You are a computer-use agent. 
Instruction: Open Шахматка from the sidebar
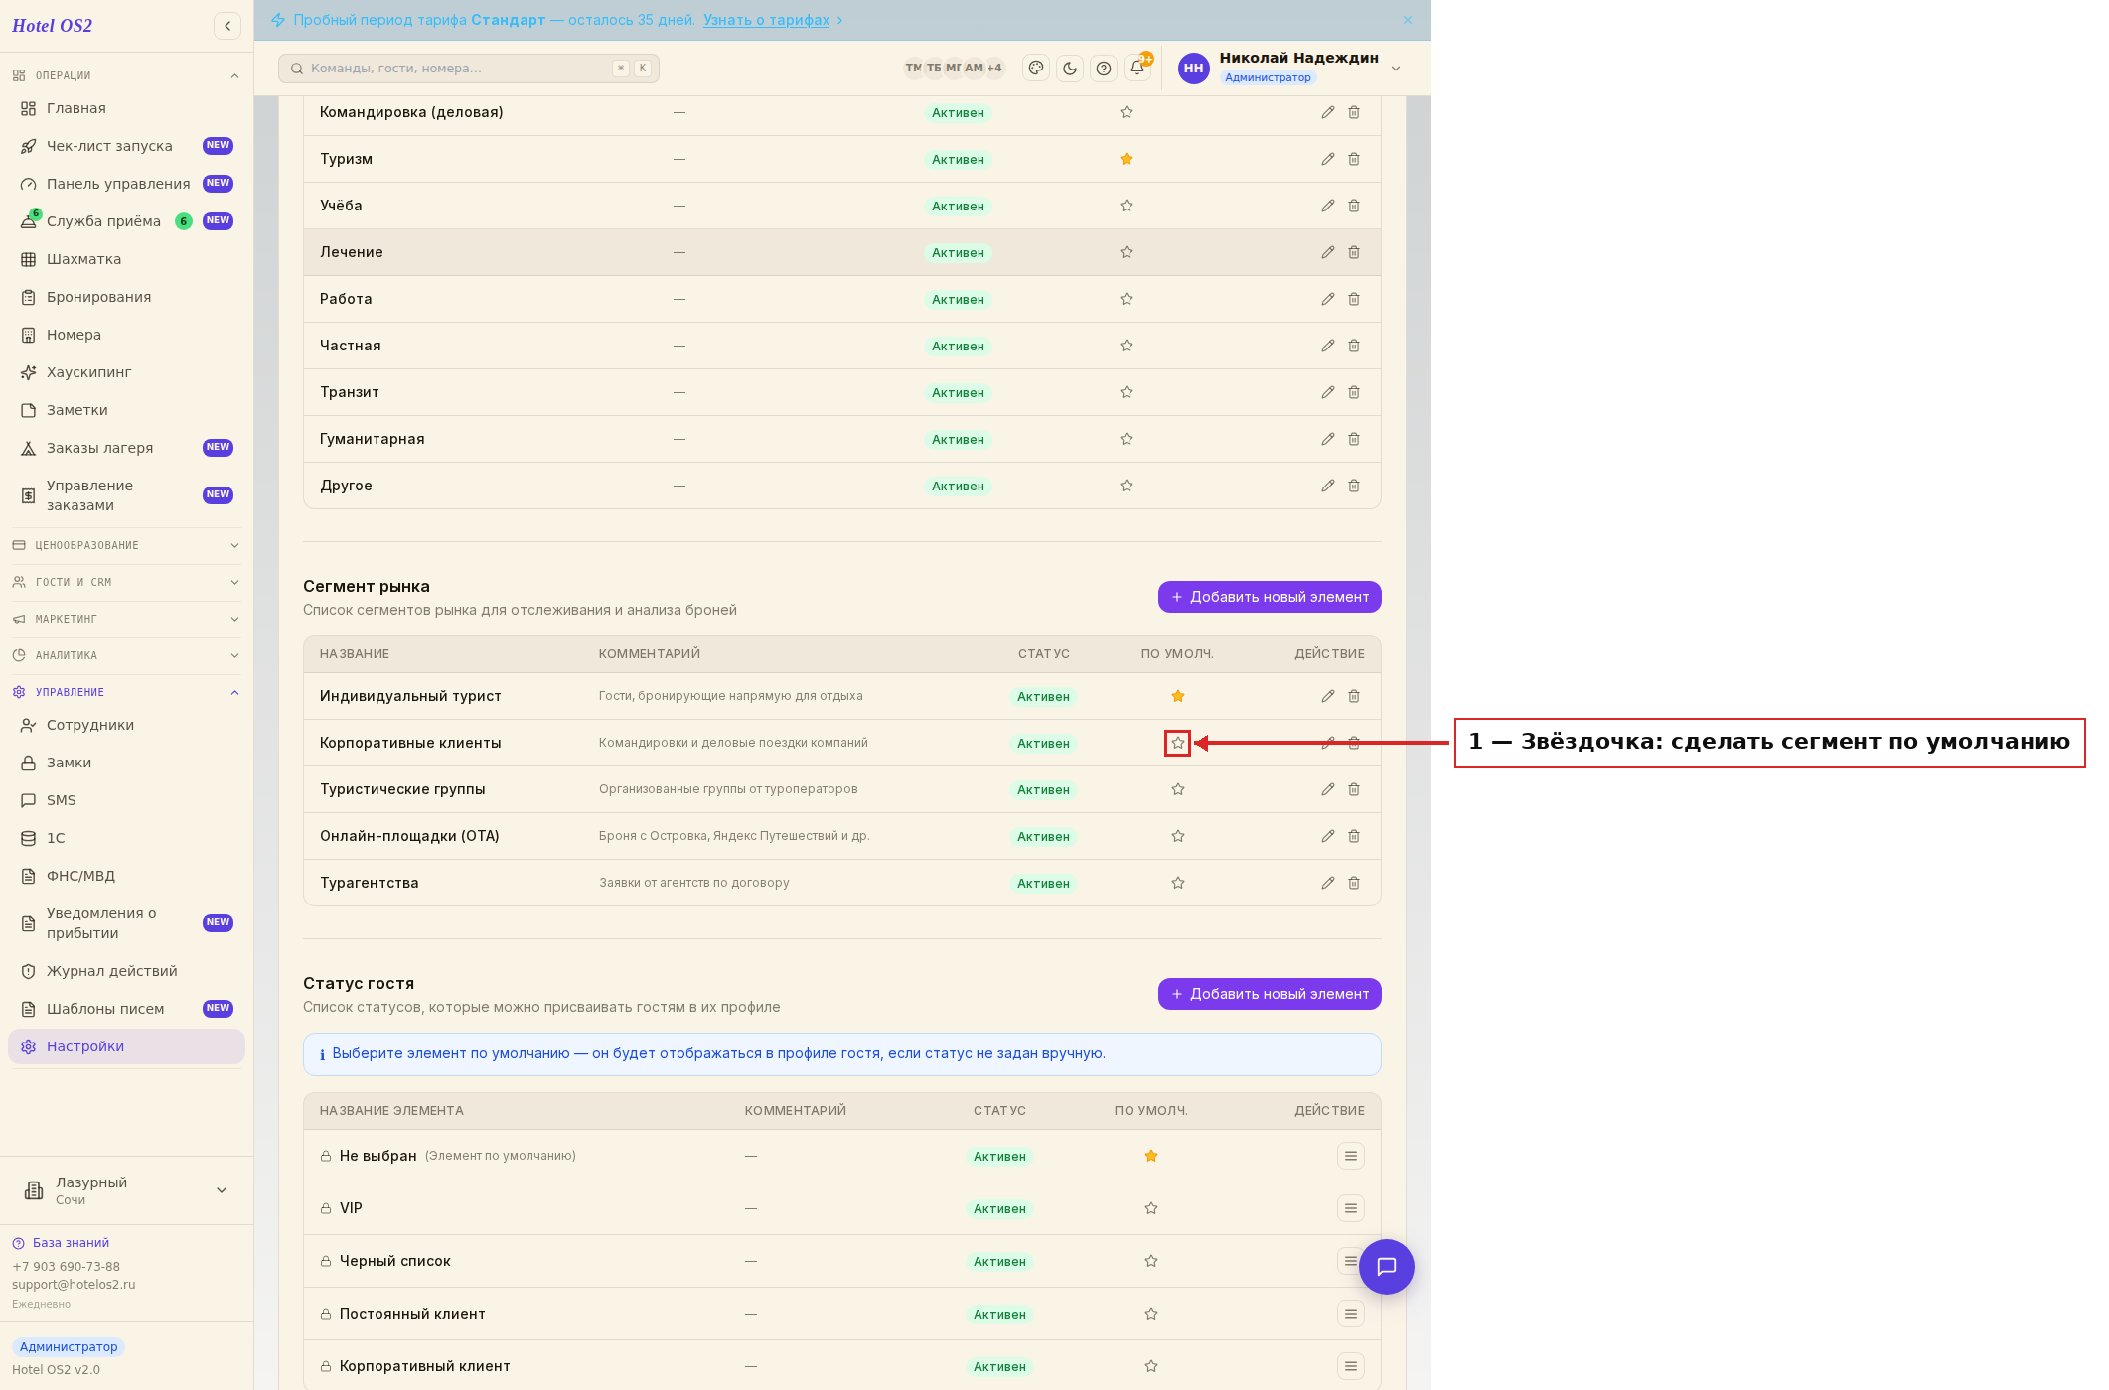point(126,259)
